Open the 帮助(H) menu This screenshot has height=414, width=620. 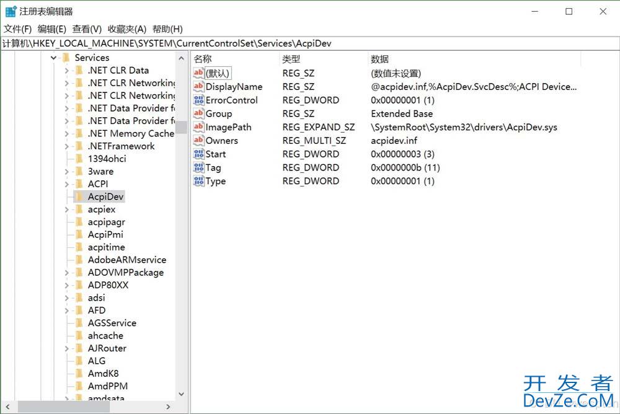click(x=167, y=29)
